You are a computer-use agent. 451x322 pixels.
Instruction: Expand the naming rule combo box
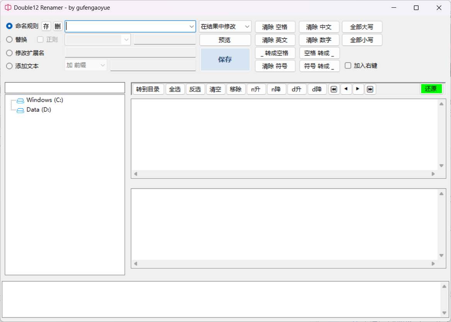[192, 26]
